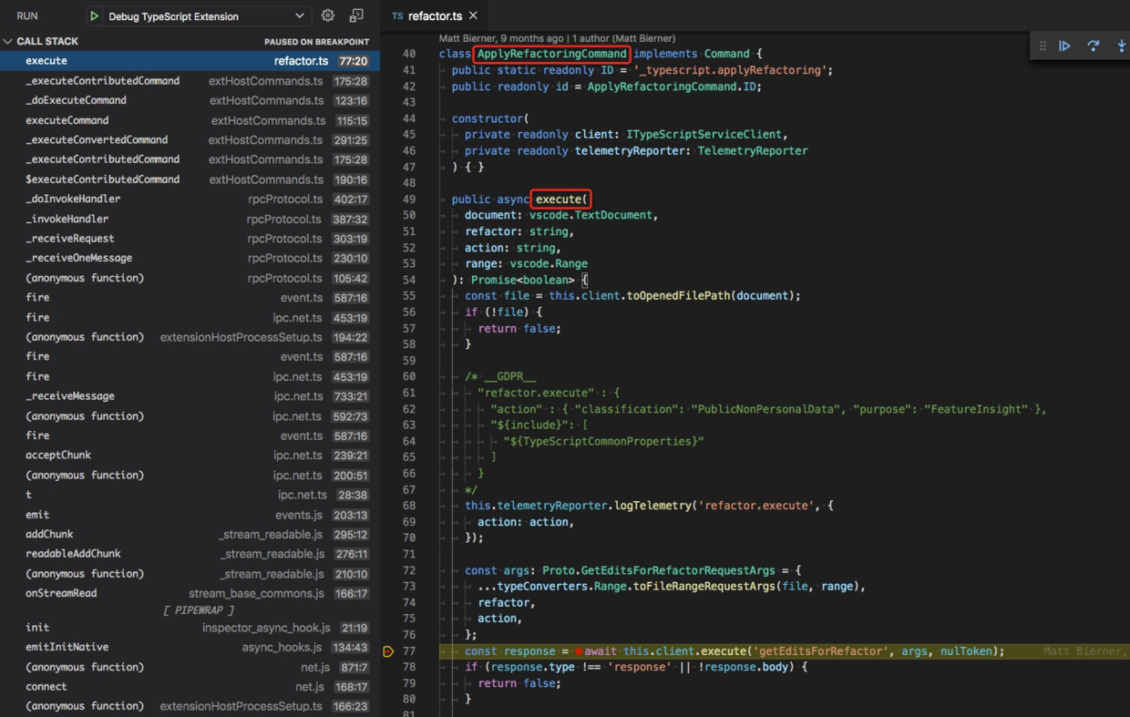This screenshot has height=717, width=1130.
Task: Switch to the refactor.ts editor tab
Action: tap(435, 15)
